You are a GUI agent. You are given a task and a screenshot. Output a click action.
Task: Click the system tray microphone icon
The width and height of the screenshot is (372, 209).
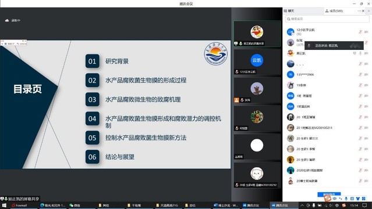(x=314, y=205)
